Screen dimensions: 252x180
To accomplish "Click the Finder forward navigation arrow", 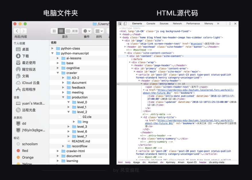I will point(23,31).
